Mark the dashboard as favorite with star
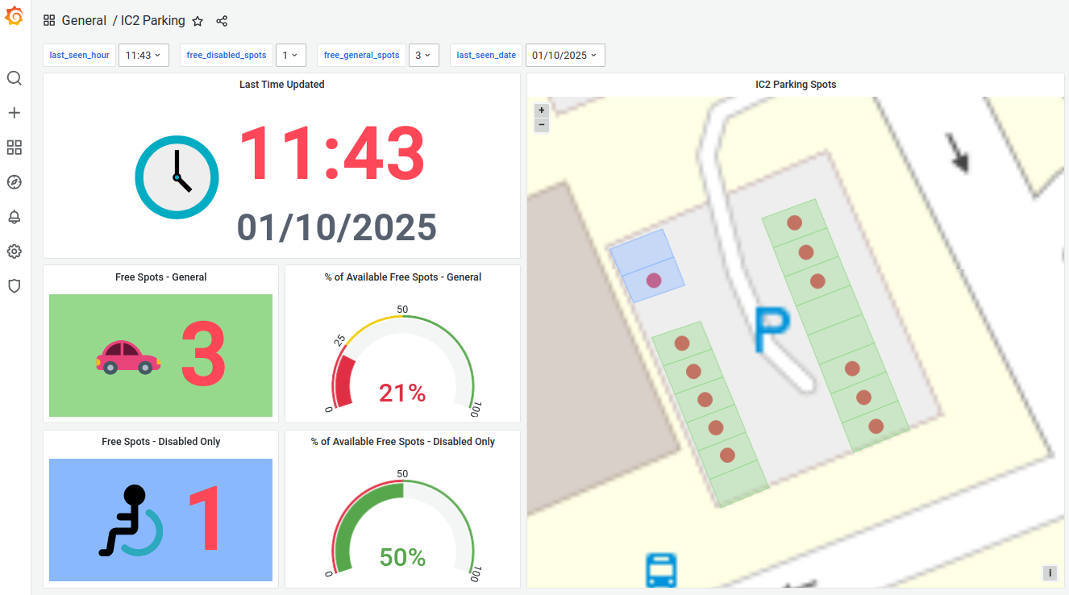 coord(198,22)
